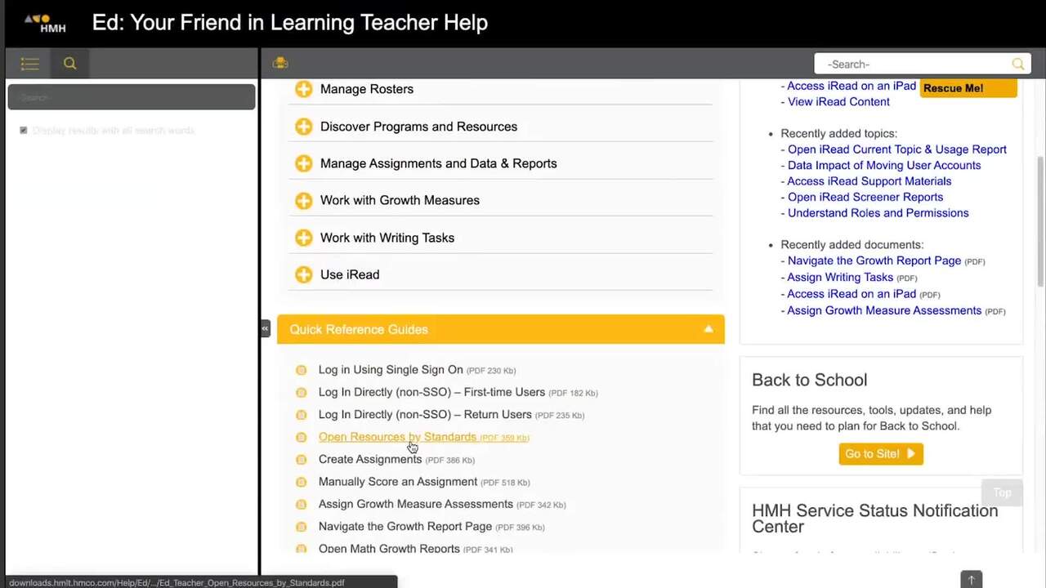The height and width of the screenshot is (588, 1046).
Task: Toggle Display results with all search words checkbox
Action: pyautogui.click(x=23, y=131)
